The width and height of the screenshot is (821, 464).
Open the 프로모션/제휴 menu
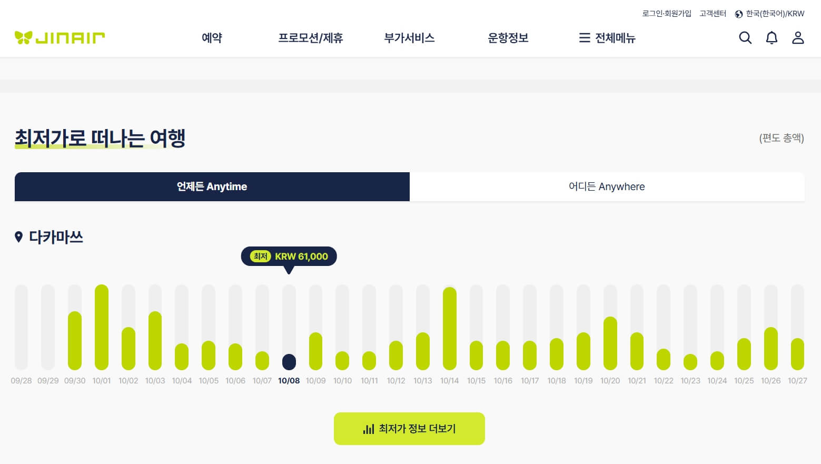(311, 37)
